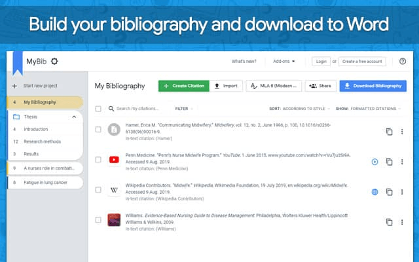Open the Wikipedia citation web globe icon
The height and width of the screenshot is (262, 419).
(x=374, y=192)
